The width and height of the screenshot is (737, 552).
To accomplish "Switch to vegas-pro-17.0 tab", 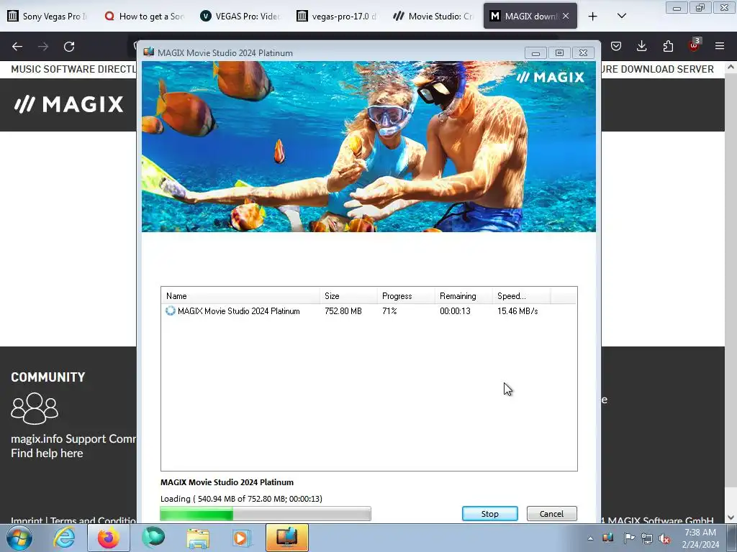I will point(337,16).
